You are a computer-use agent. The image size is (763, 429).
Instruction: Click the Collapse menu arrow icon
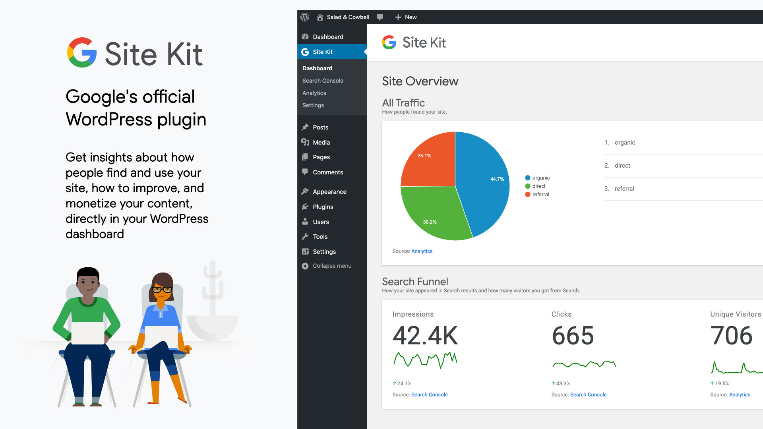click(305, 266)
